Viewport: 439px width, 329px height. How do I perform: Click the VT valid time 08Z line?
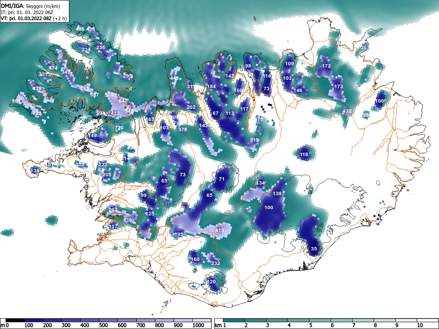click(x=34, y=19)
